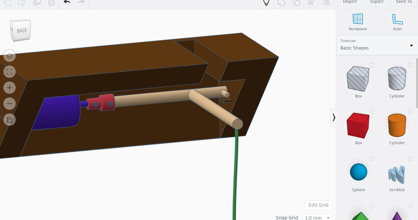The height and width of the screenshot is (220, 418).
Task: Click the Zoom in plus icon
Action: click(9, 88)
